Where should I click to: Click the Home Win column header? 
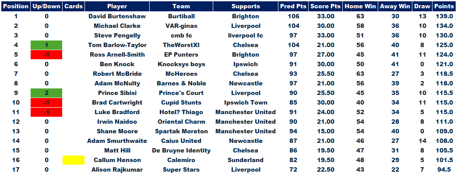point(360,6)
